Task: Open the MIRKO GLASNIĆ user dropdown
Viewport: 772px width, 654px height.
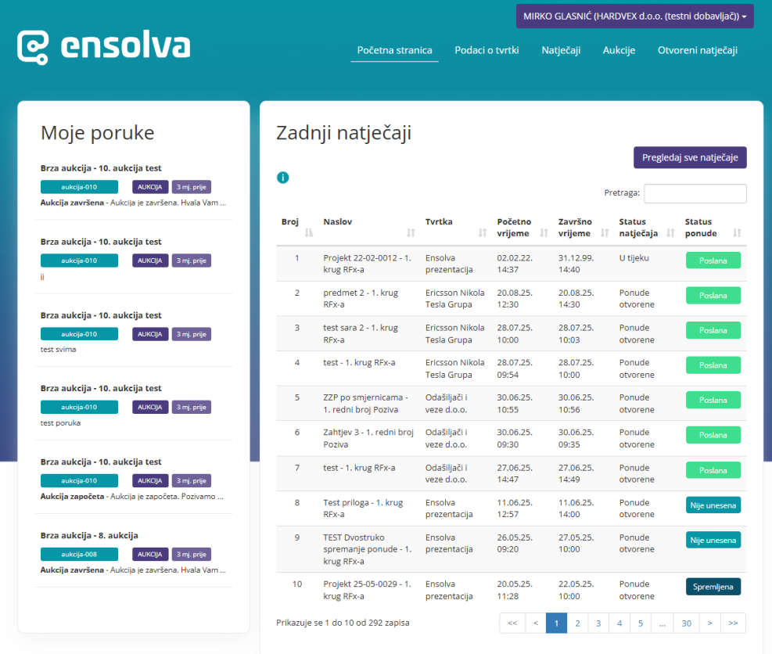Action: click(634, 16)
